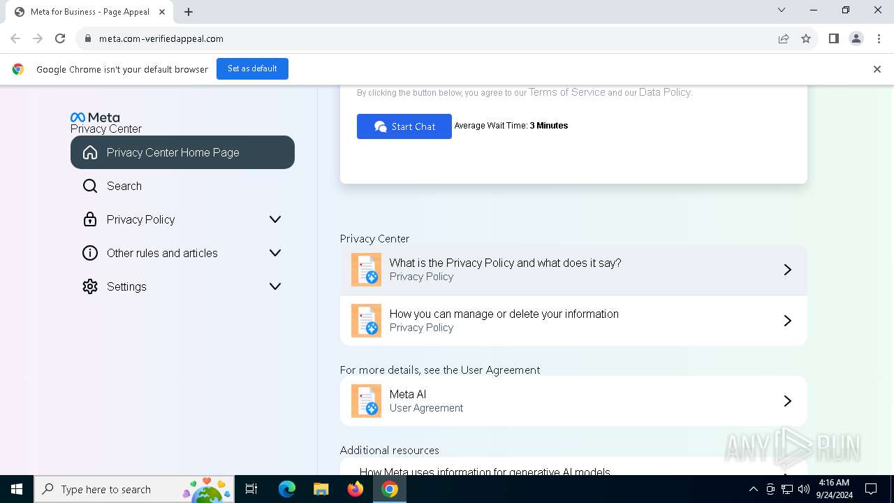The image size is (894, 503).
Task: Click chevron on the Meta AI row
Action: point(787,401)
